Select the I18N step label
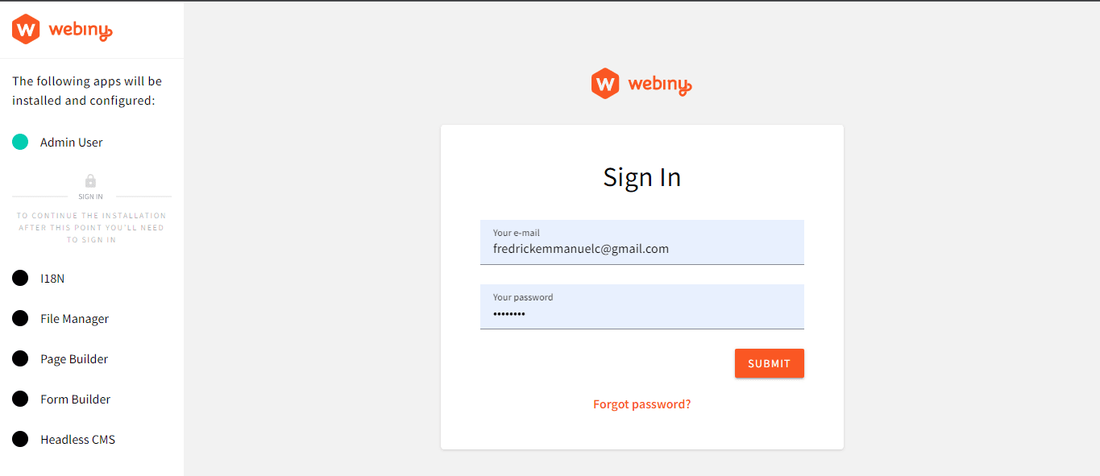This screenshot has height=476, width=1100. [52, 279]
